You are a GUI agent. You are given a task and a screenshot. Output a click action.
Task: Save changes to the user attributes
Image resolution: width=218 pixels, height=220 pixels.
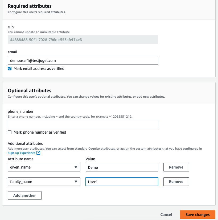pos(198,215)
